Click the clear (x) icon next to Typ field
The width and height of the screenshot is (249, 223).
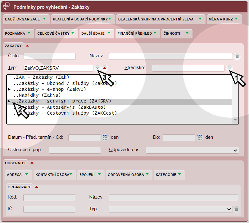click(x=97, y=68)
